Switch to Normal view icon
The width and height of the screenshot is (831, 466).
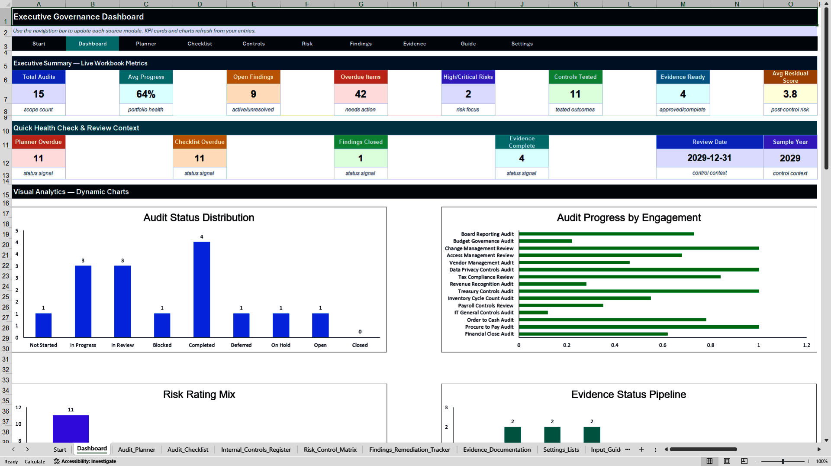[x=709, y=461]
